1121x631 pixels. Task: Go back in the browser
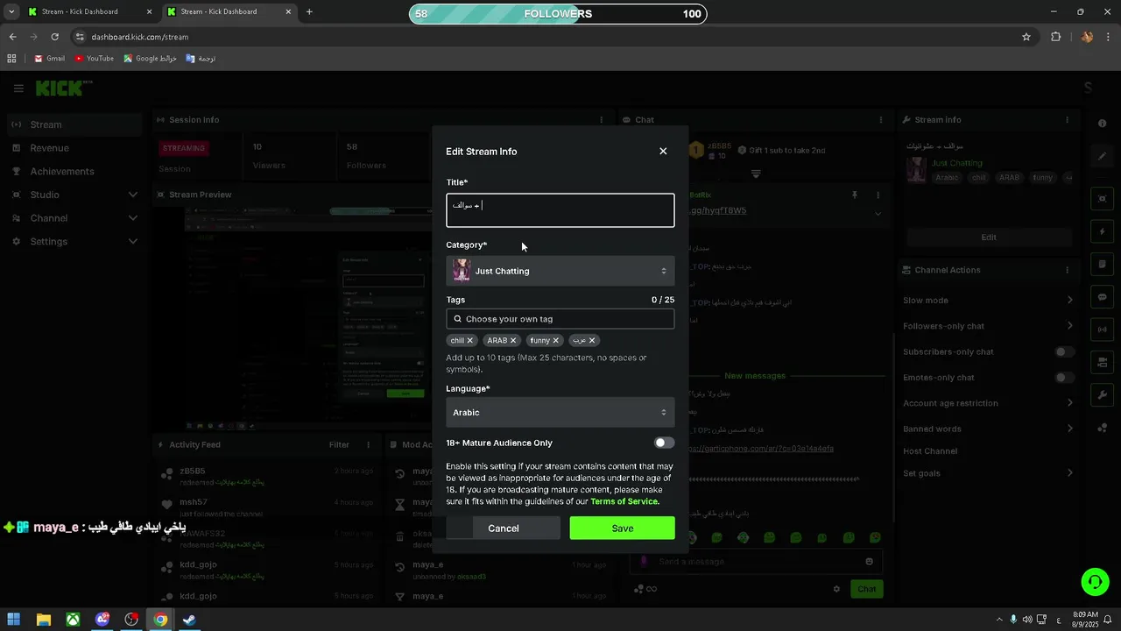[x=12, y=37]
